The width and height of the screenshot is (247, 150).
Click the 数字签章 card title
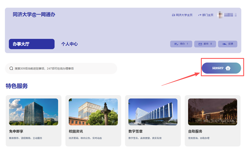(136, 131)
